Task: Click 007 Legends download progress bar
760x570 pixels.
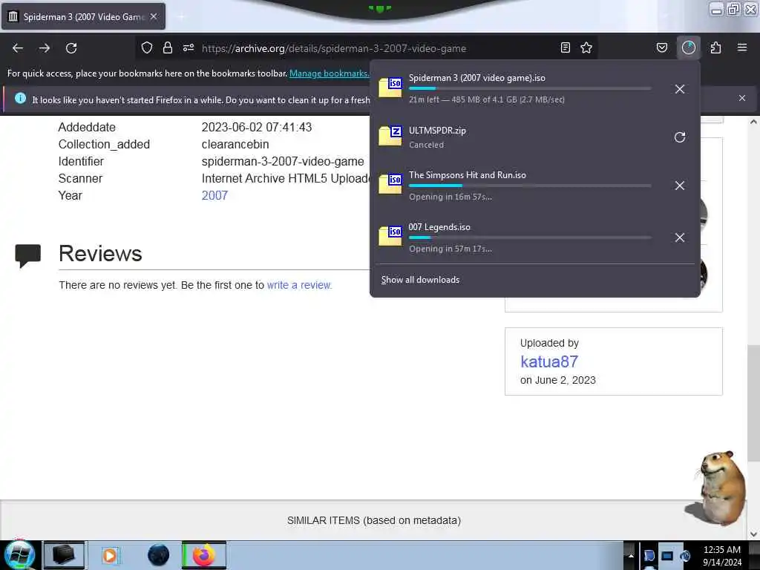Action: [x=530, y=237]
